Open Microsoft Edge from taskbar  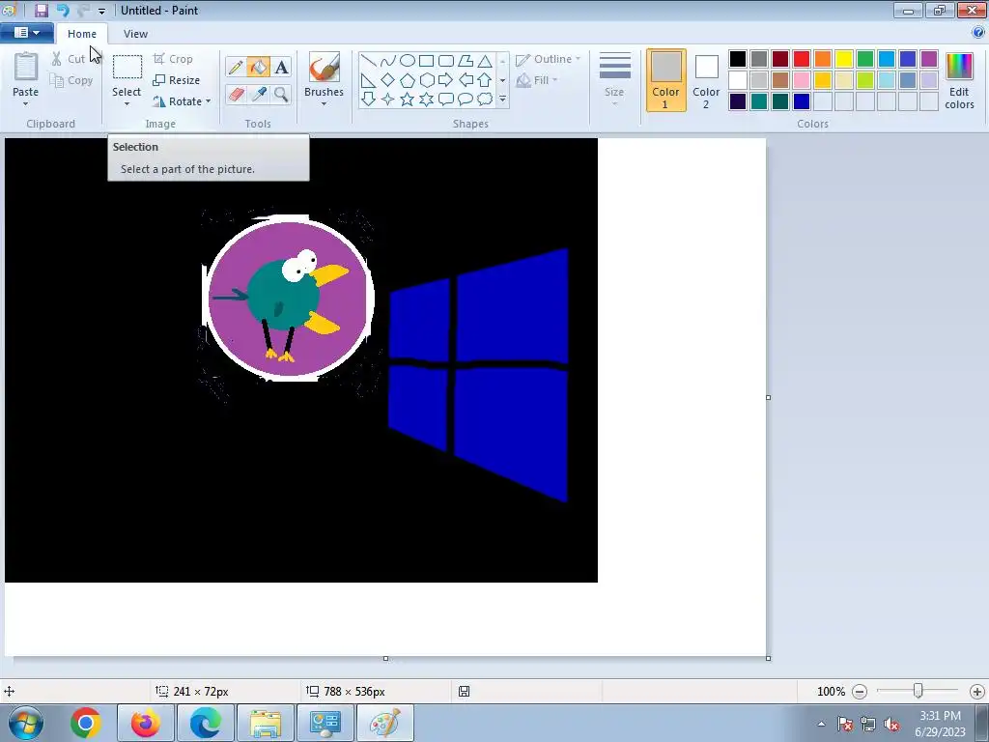pyautogui.click(x=206, y=723)
